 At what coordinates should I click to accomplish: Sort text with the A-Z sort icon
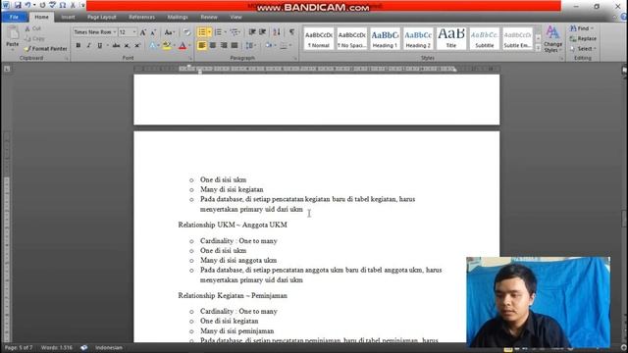(277, 32)
